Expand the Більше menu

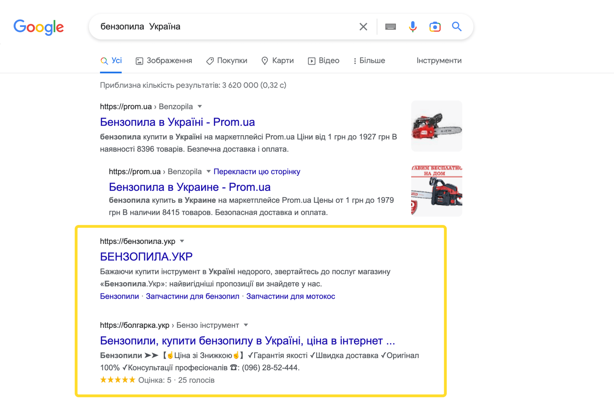[x=372, y=60]
